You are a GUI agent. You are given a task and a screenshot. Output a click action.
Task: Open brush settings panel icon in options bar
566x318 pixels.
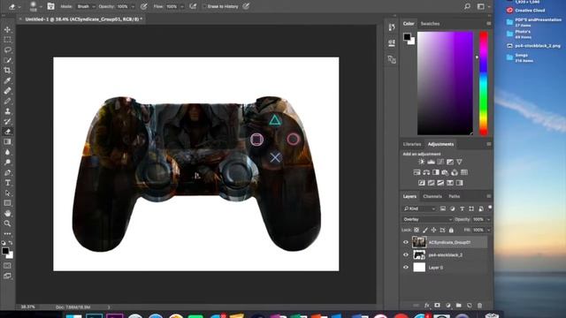click(51, 6)
